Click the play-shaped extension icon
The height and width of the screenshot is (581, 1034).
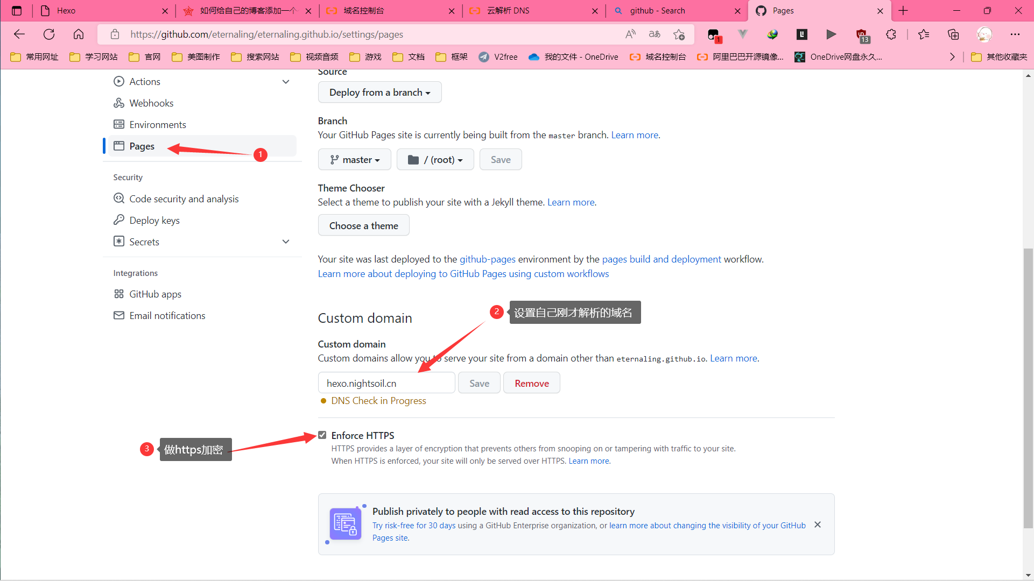point(831,34)
